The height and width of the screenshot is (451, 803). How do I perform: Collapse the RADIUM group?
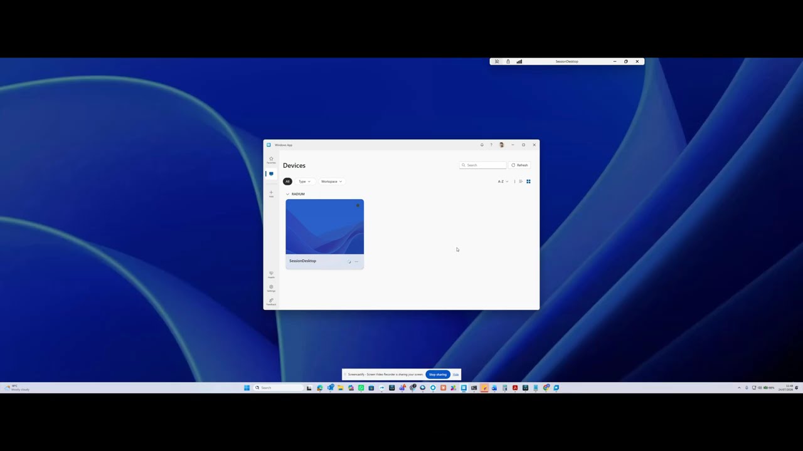287,194
